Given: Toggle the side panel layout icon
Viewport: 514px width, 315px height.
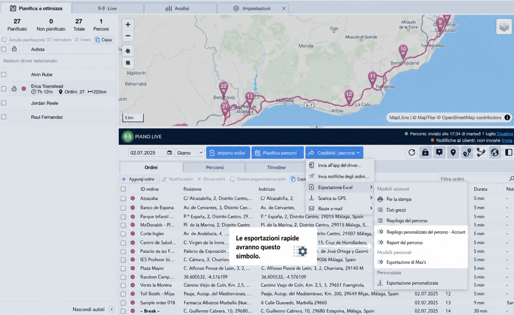Looking at the screenshot, I should point(508,153).
